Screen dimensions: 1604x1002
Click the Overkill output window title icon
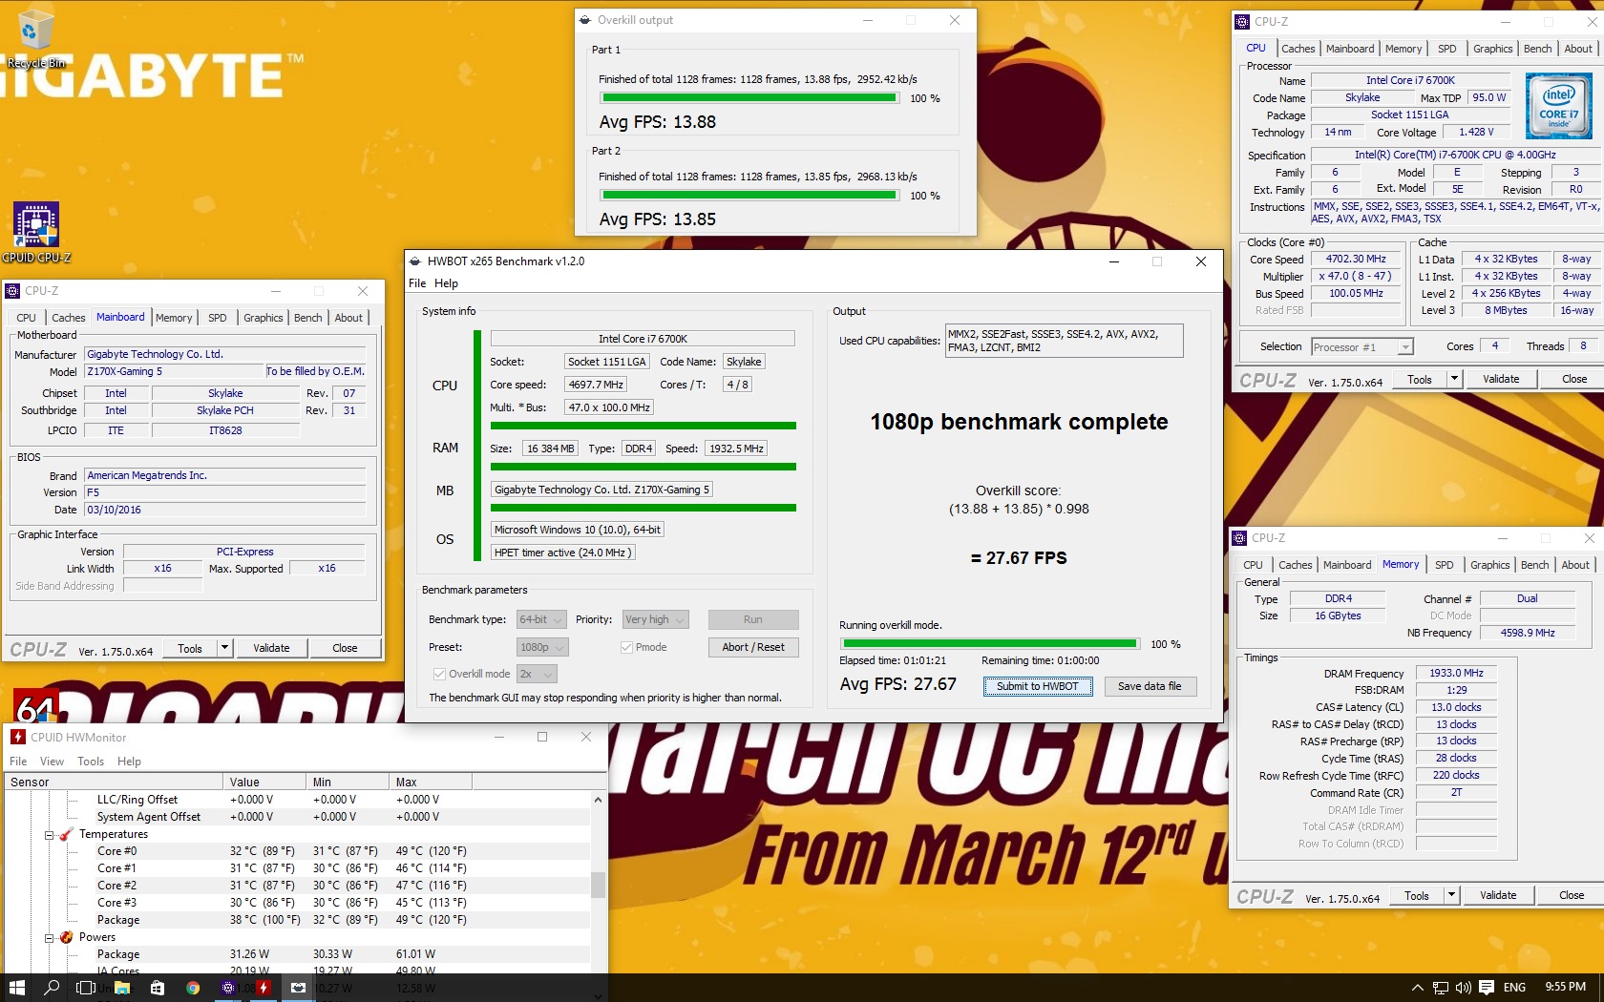point(585,20)
